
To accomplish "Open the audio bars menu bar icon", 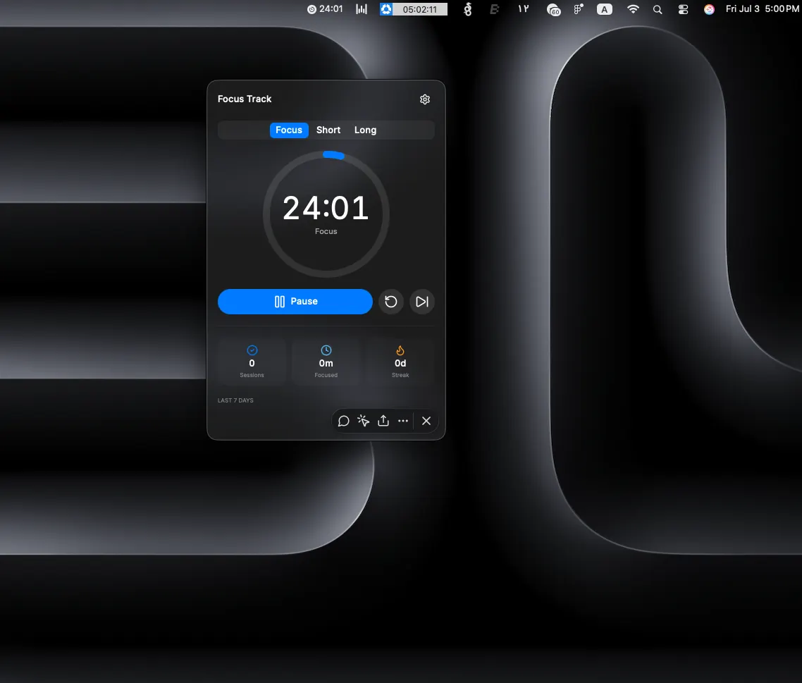I will [x=362, y=9].
